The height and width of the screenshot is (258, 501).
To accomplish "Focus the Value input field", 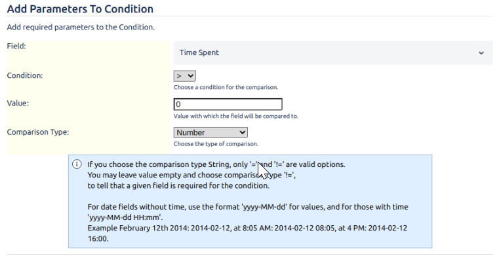I will pos(228,104).
